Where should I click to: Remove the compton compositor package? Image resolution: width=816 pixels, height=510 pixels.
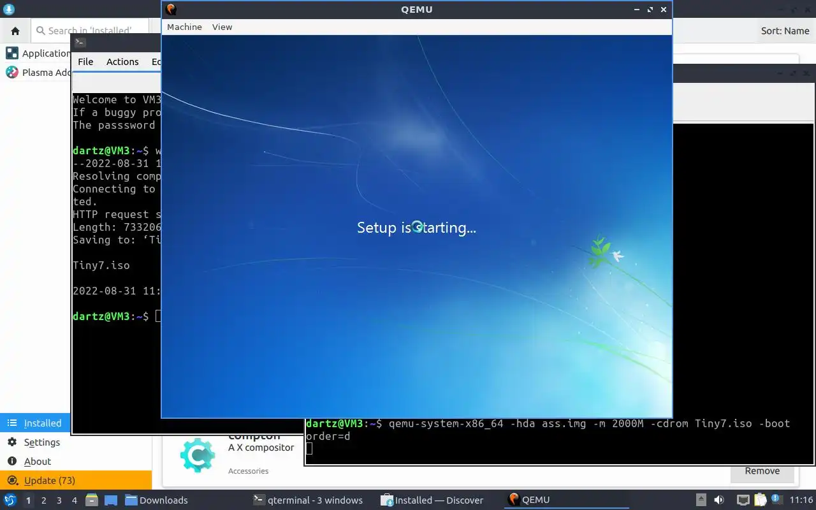[x=762, y=472]
